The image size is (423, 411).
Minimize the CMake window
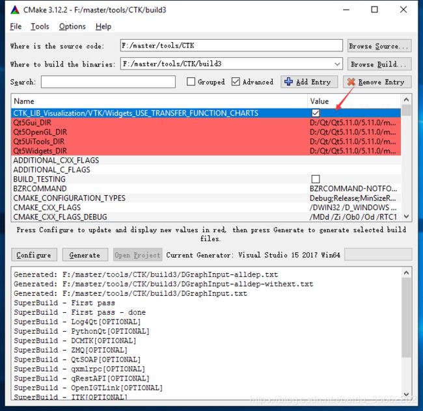click(346, 10)
